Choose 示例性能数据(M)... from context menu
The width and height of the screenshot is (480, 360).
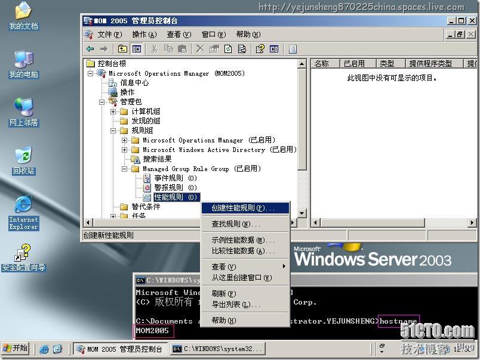tap(245, 240)
